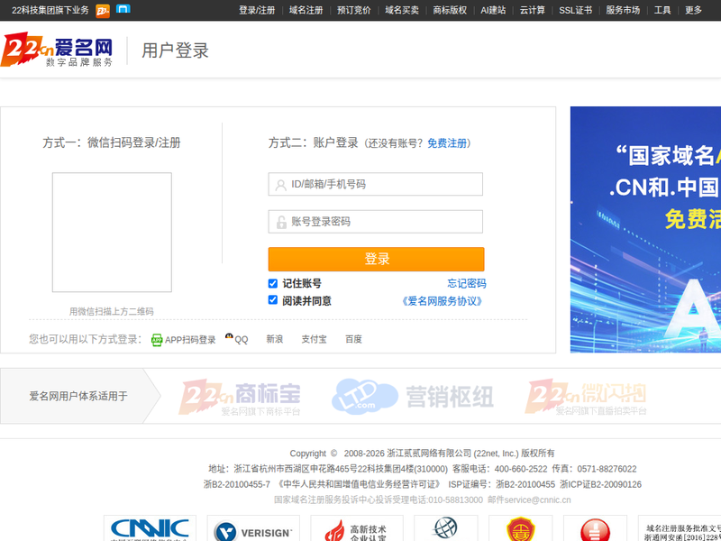Click the 忘记密码 link
This screenshot has width=721, height=541.
(x=466, y=283)
